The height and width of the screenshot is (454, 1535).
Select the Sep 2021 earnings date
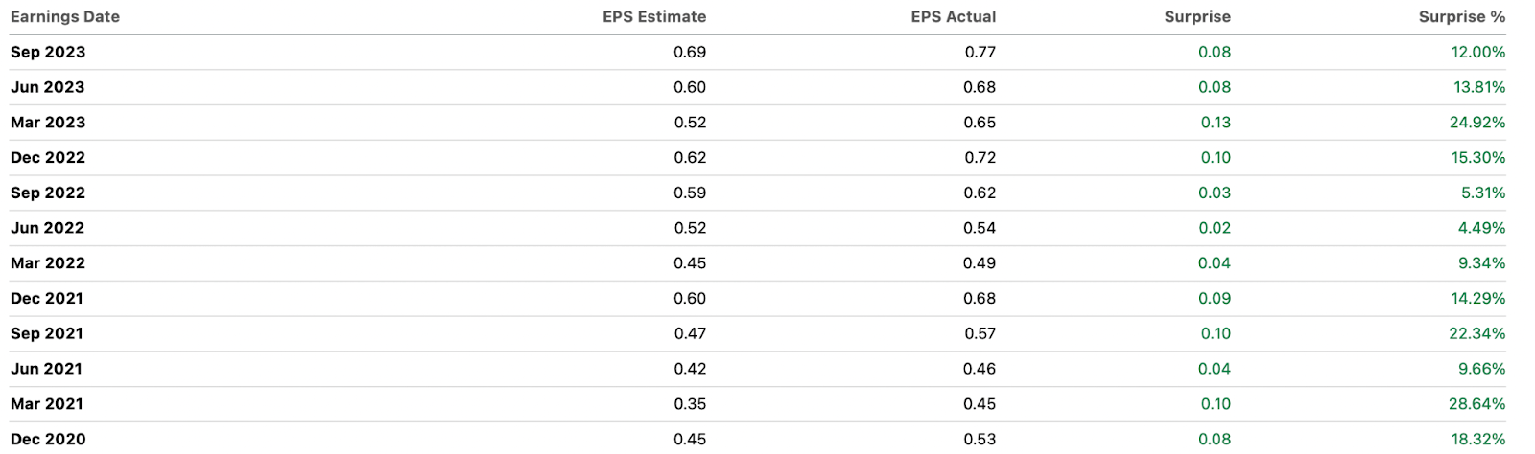(x=48, y=333)
